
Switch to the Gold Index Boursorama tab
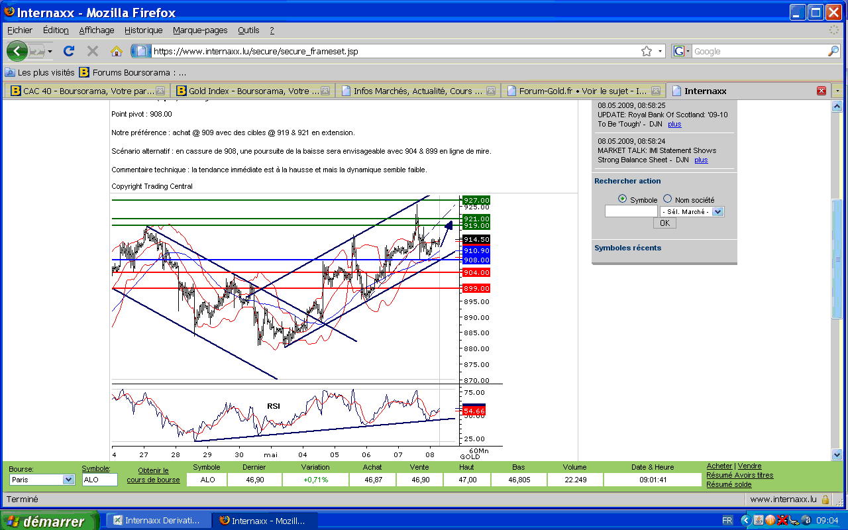point(252,91)
